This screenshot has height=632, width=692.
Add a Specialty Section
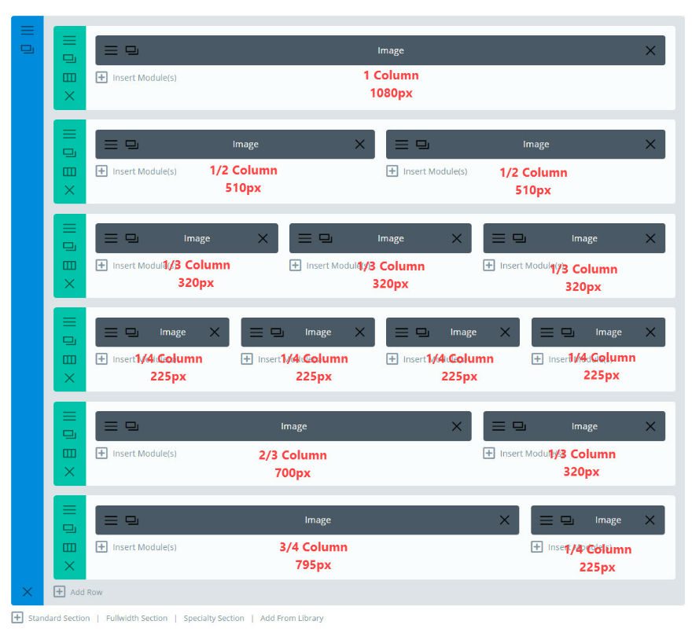click(x=214, y=618)
